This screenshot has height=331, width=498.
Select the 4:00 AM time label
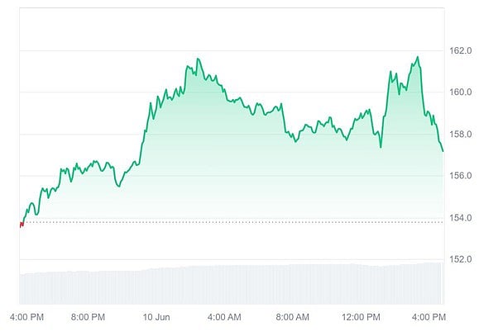(224, 317)
